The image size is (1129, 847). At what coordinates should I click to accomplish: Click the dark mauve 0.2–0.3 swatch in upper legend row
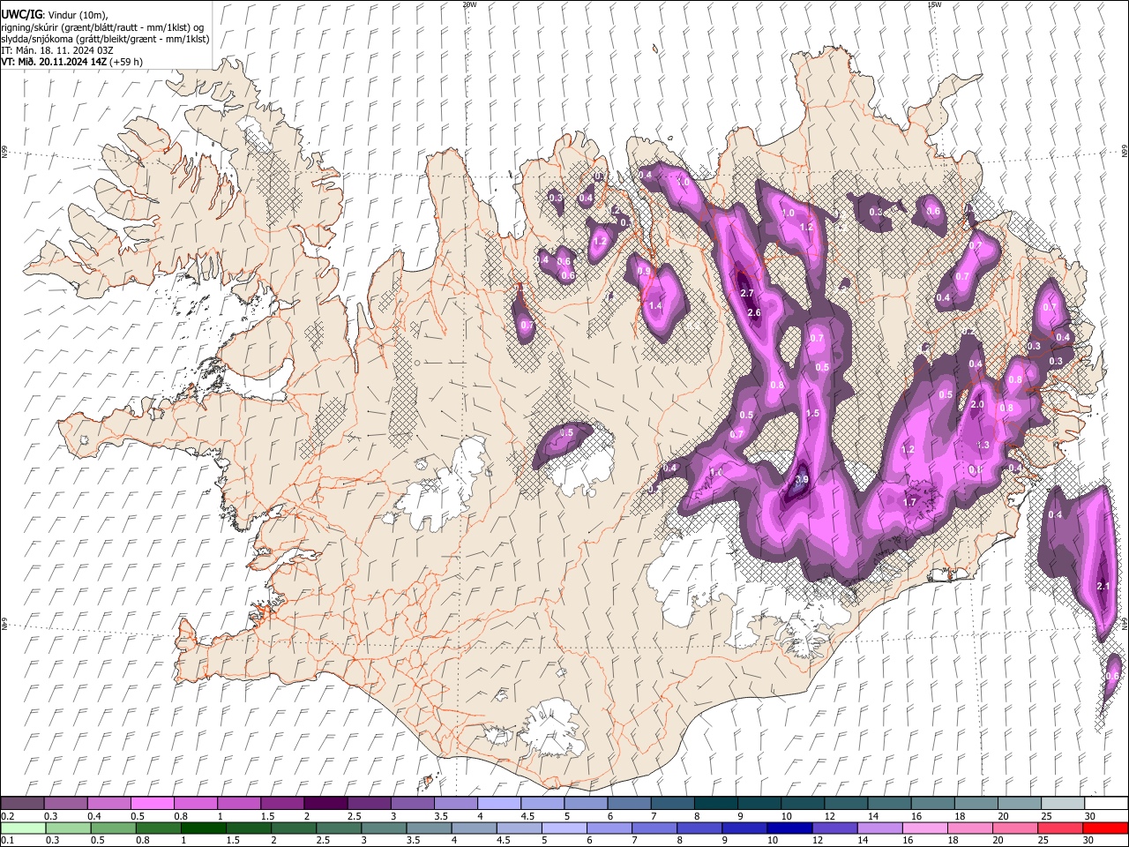tap(22, 804)
